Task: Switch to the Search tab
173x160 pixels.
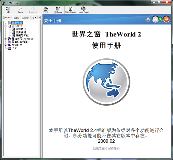Action: (26, 18)
